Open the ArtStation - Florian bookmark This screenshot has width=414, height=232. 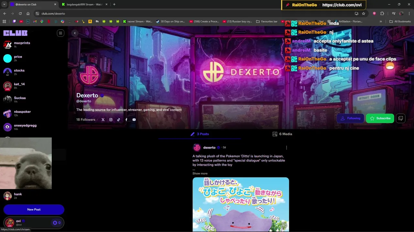[x=348, y=22]
